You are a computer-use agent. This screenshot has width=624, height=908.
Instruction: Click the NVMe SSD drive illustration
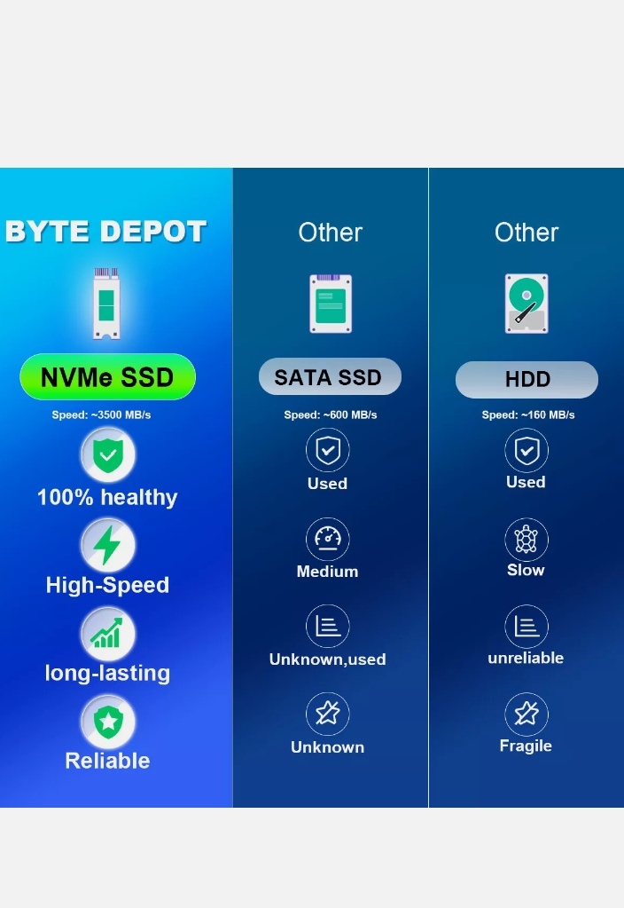click(x=107, y=304)
